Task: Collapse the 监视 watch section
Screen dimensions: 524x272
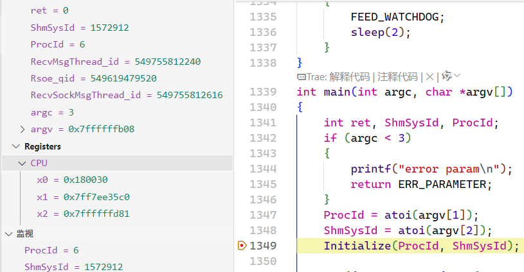Action: coord(9,234)
